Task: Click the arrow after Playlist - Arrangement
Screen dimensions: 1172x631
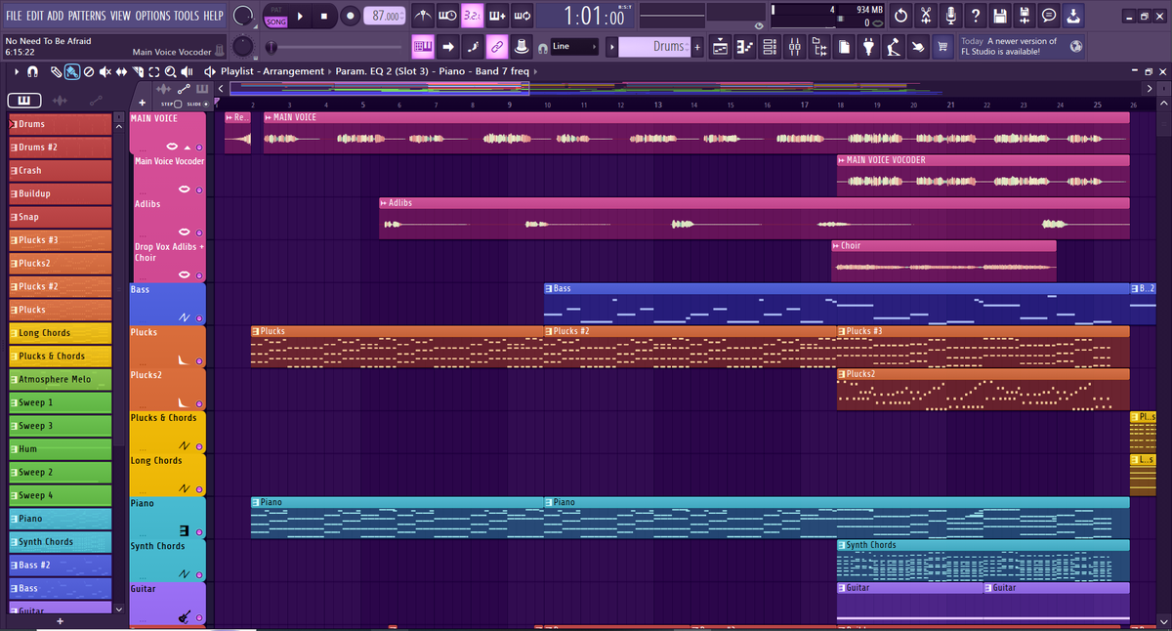Action: point(329,71)
